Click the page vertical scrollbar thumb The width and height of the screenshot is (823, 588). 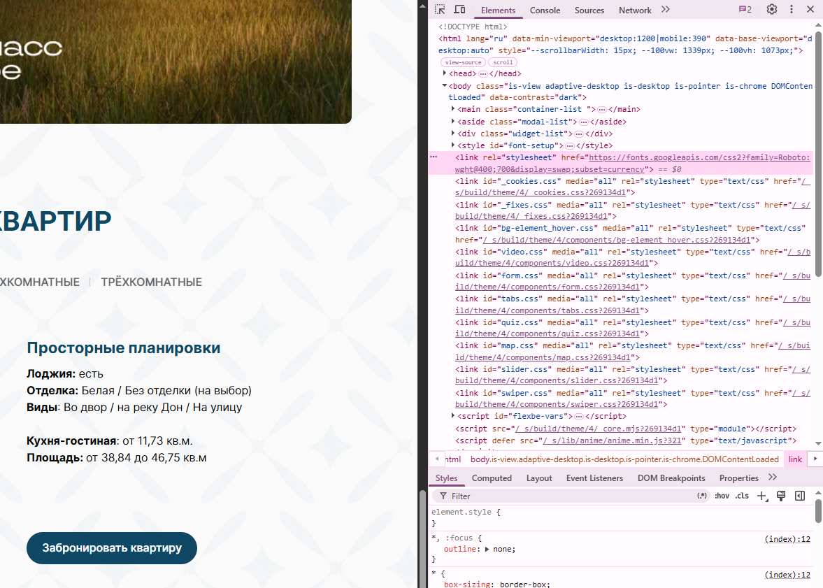tap(422, 538)
